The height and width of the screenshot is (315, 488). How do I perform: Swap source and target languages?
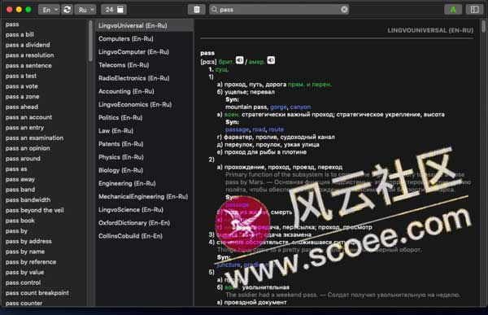click(67, 10)
